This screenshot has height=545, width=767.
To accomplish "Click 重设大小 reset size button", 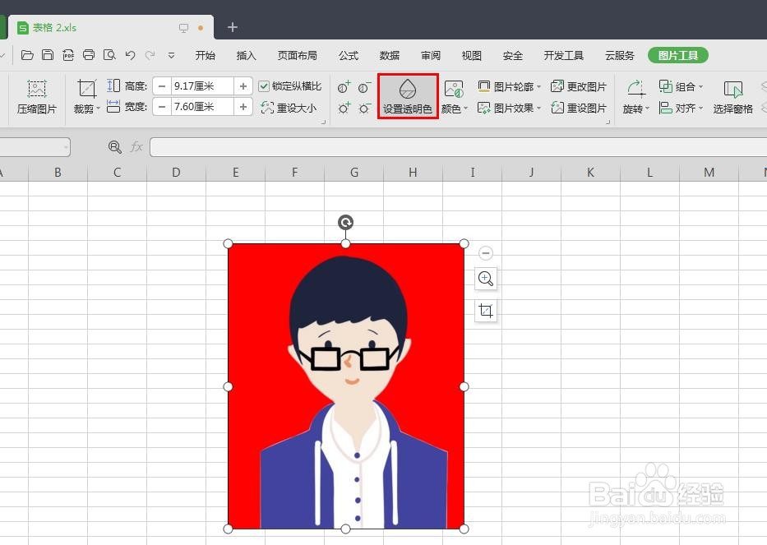I will [289, 108].
